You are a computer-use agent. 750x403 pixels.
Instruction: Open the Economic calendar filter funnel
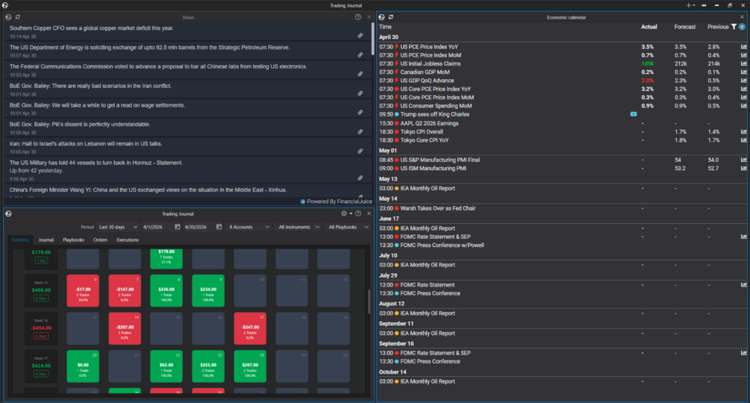734,27
